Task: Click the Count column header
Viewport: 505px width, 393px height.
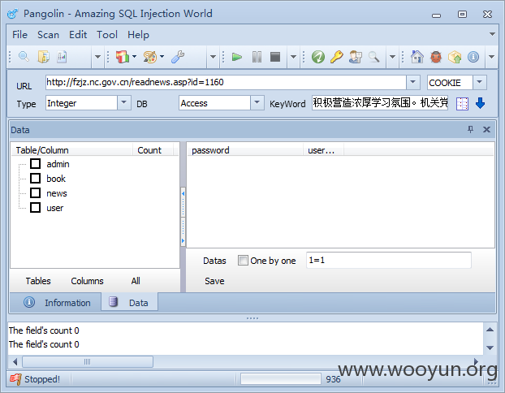Action: [x=153, y=150]
